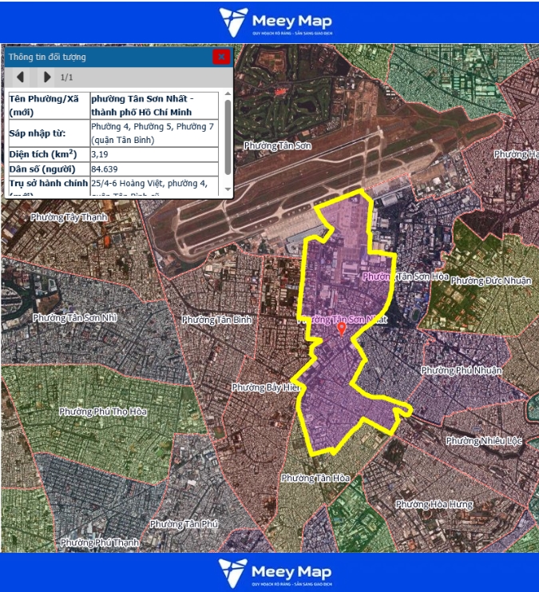This screenshot has width=539, height=592.
Task: Click Phường Tân Sơn Nhì label
Action: [75, 318]
